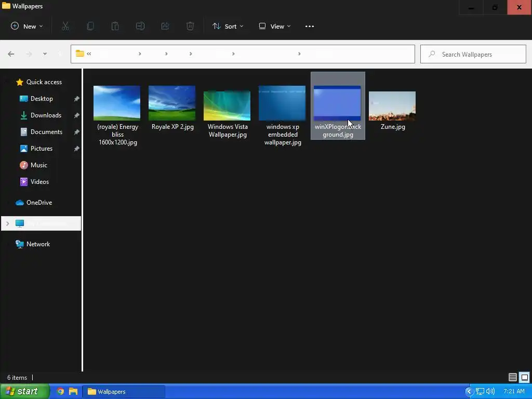Viewport: 532px width, 399px height.
Task: Select (royale) Energy bliss thumbnail
Action: [117, 103]
